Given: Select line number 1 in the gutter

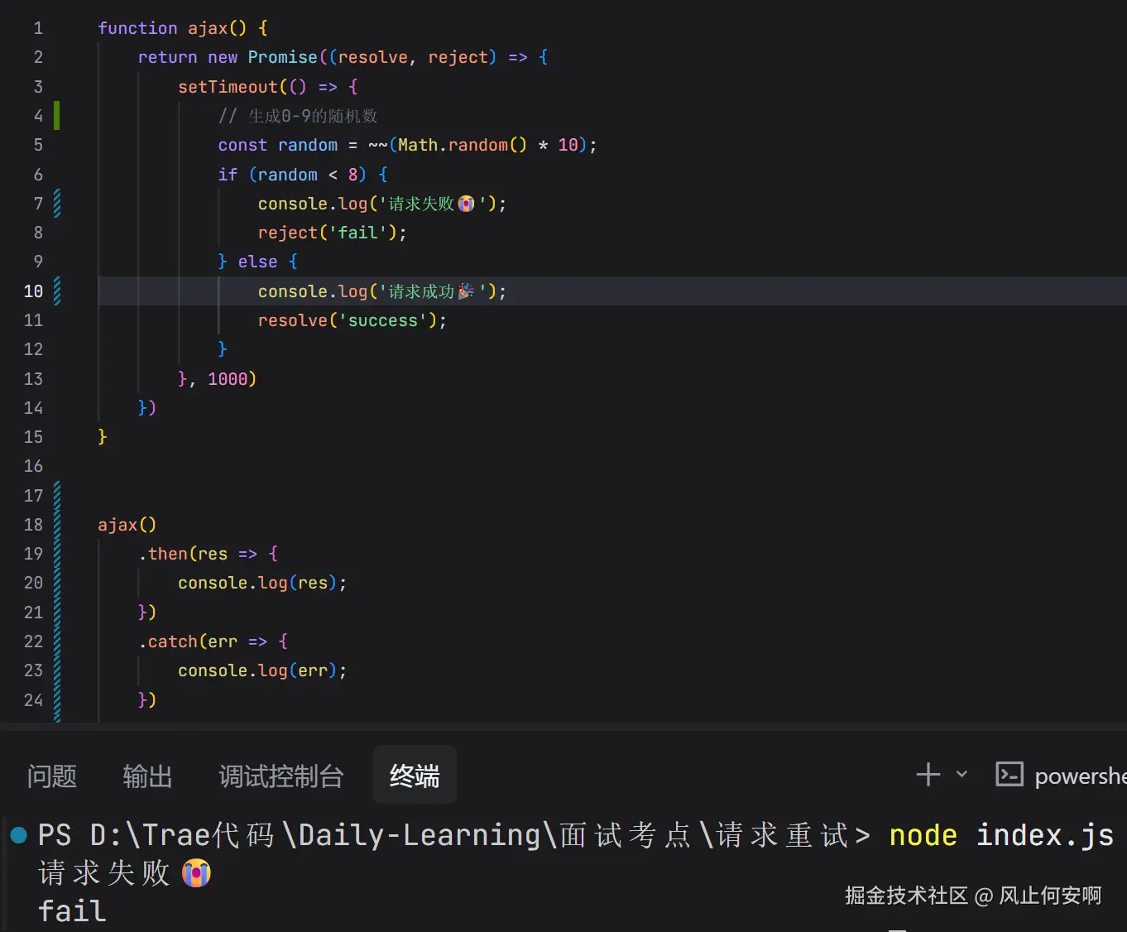Looking at the screenshot, I should (x=38, y=28).
